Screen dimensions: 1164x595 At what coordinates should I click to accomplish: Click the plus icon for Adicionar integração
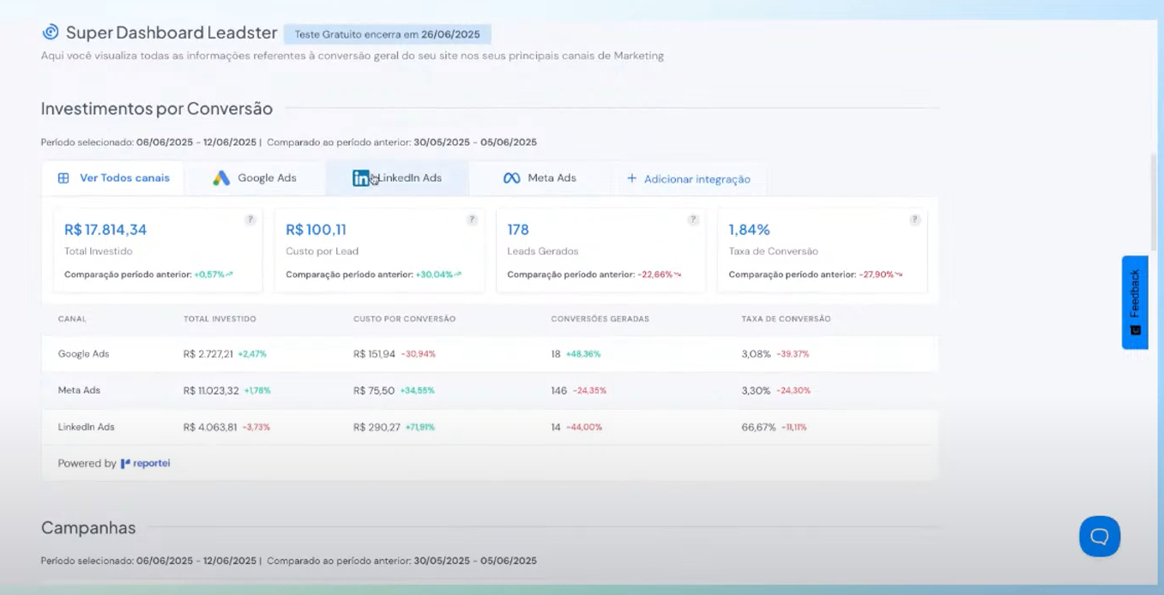(x=631, y=178)
